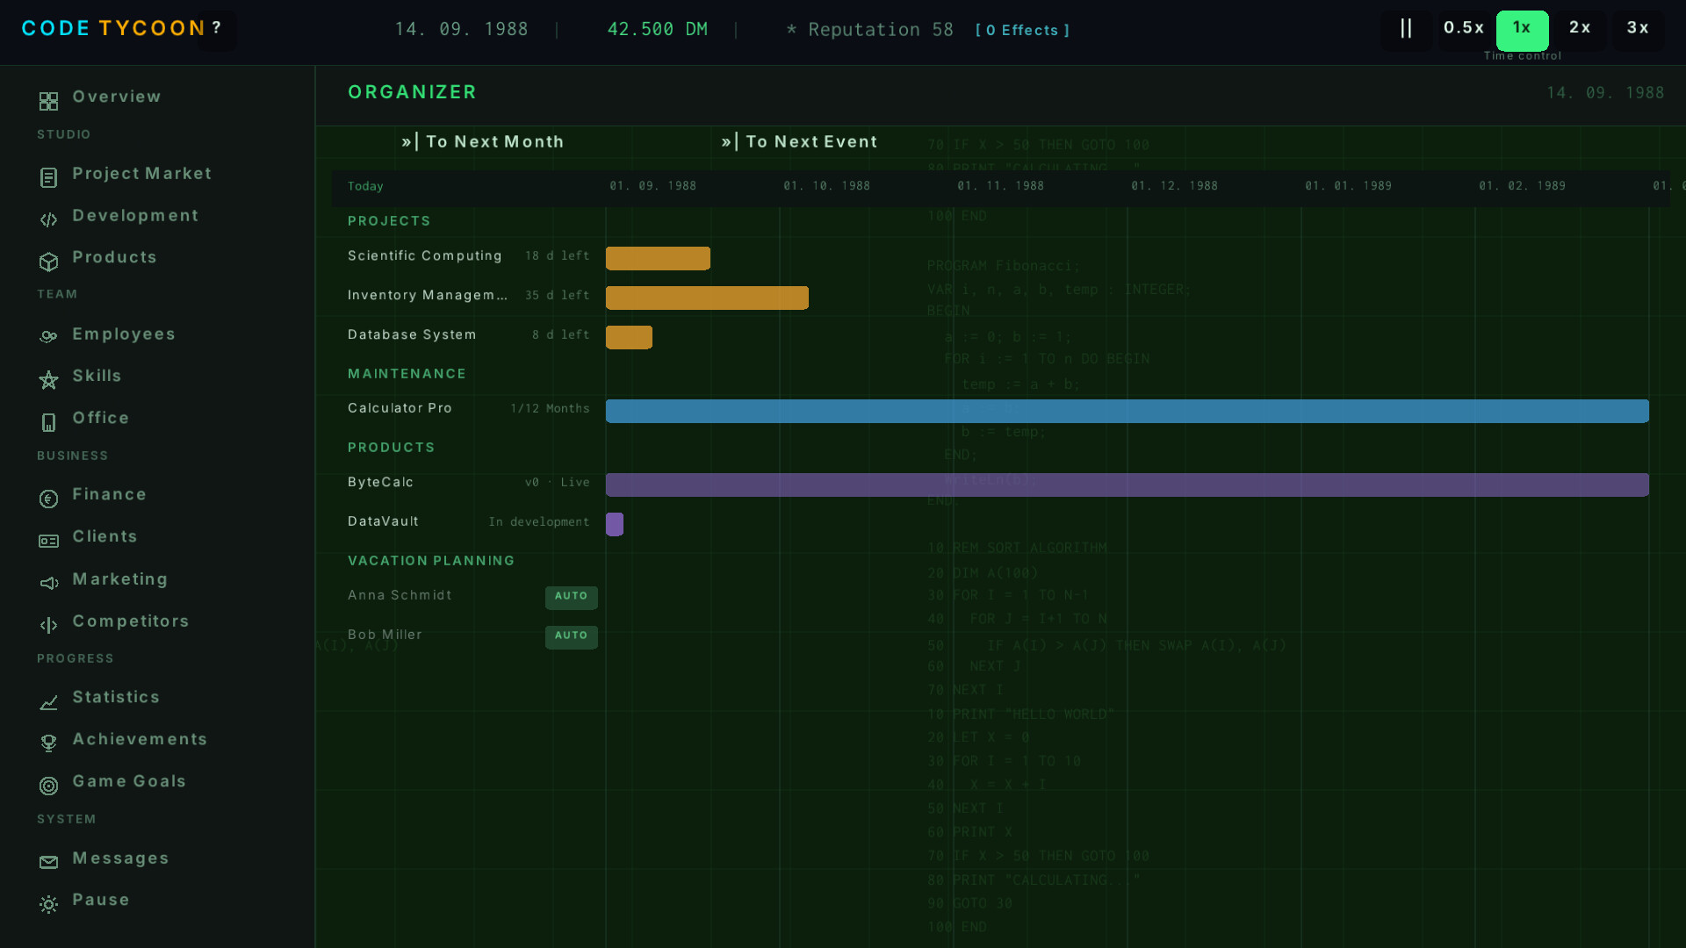Show the 0 Effects reputation details
This screenshot has width=1686, height=948.
1022,31
